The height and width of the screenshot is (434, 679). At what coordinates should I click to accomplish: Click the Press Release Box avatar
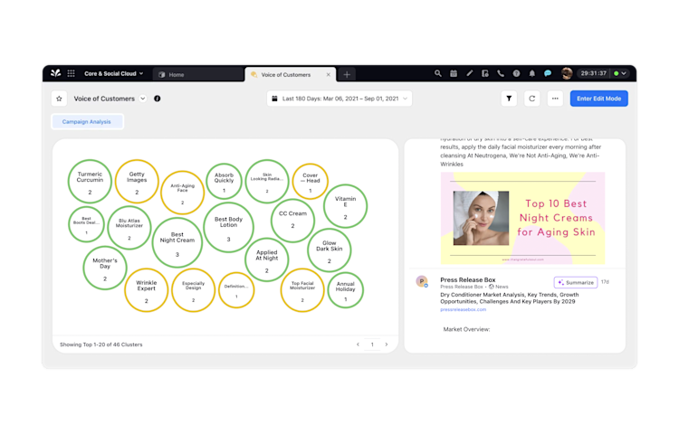click(422, 281)
